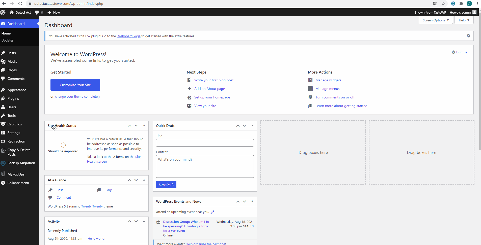Collapse the Site Health Status panel

(x=144, y=126)
